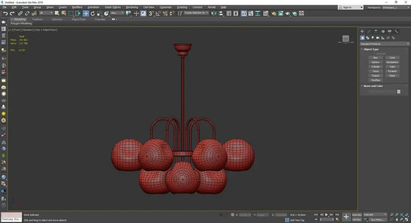Image resolution: width=411 pixels, height=223 pixels.
Task: Open the Modifiers menu
Action: [x=77, y=7]
